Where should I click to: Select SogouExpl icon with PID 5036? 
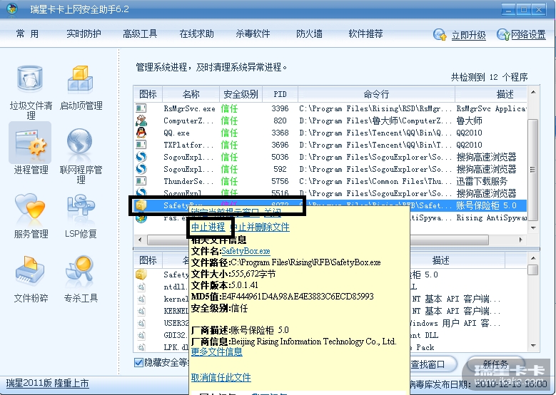pyautogui.click(x=141, y=157)
